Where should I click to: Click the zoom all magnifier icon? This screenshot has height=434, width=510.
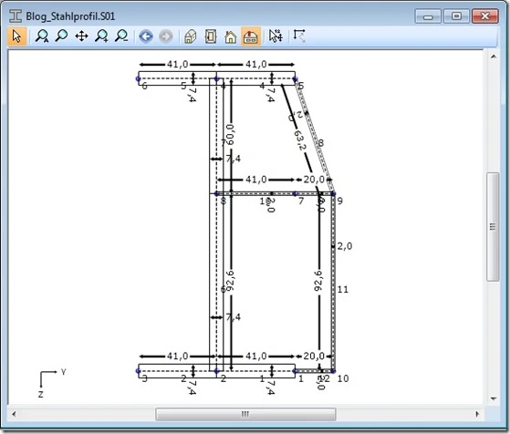click(x=42, y=36)
